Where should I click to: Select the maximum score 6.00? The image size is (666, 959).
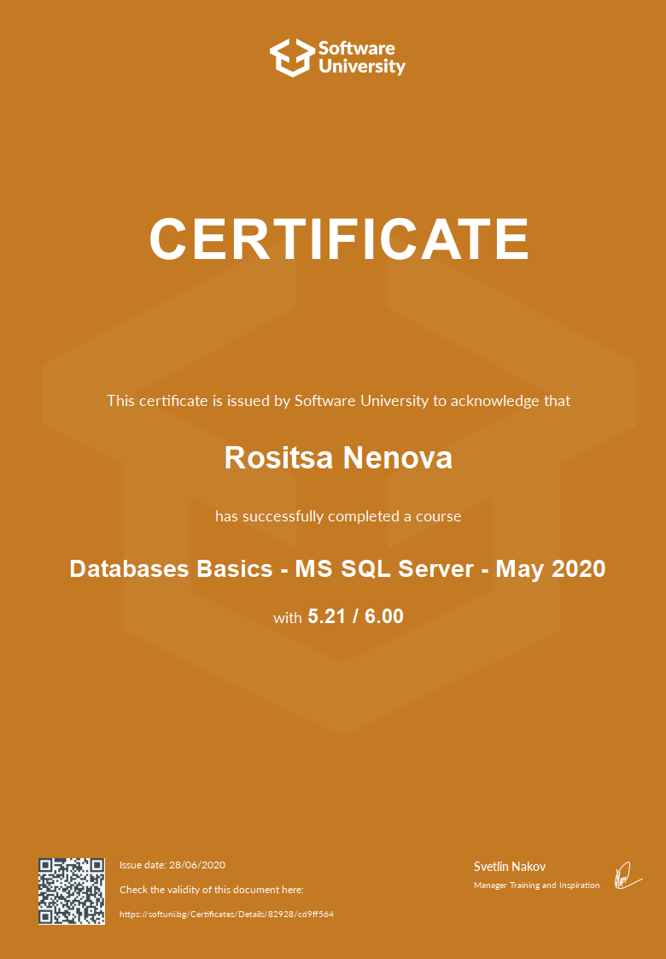coord(384,616)
